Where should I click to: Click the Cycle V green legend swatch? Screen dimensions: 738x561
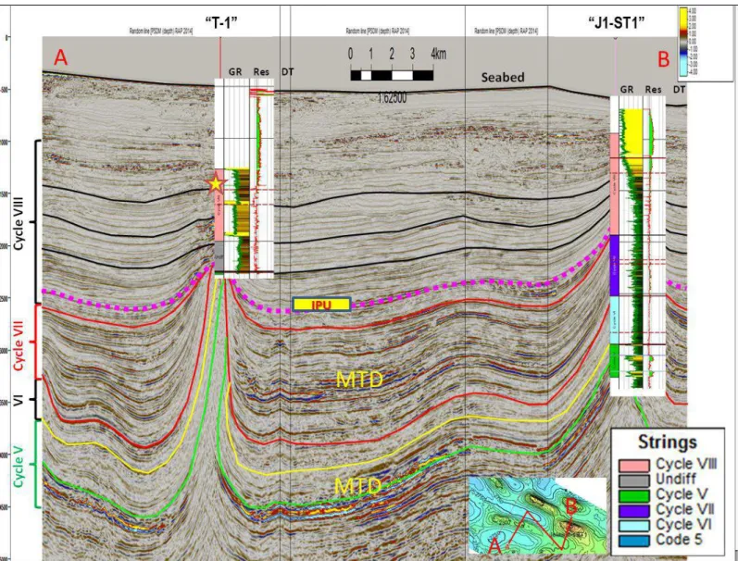633,495
